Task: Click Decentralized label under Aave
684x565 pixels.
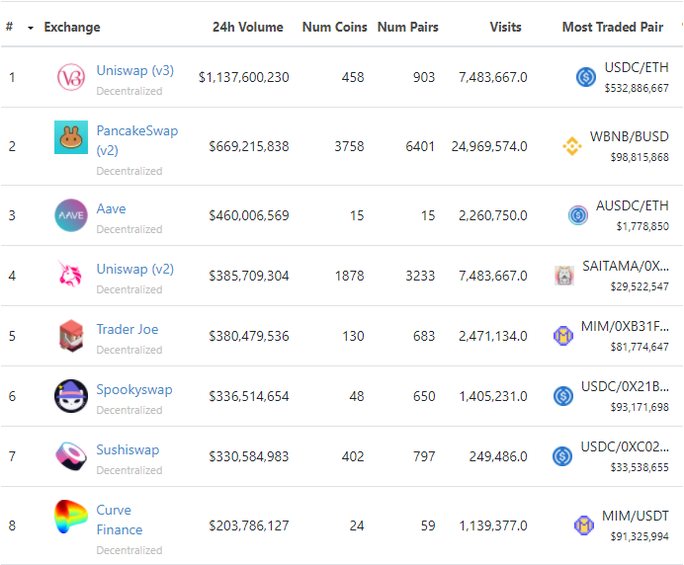Action: (x=129, y=229)
